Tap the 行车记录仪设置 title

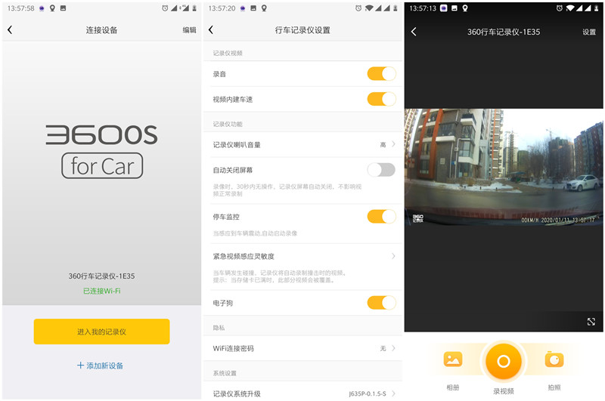[302, 30]
